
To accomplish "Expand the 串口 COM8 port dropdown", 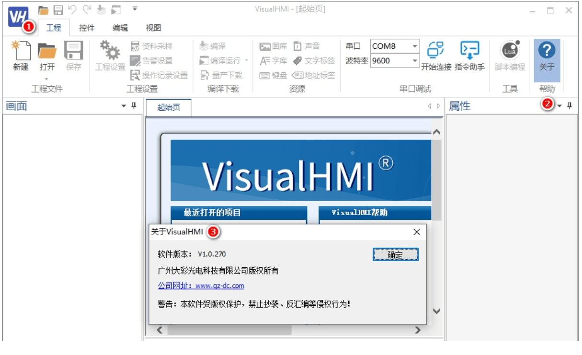I will [414, 46].
